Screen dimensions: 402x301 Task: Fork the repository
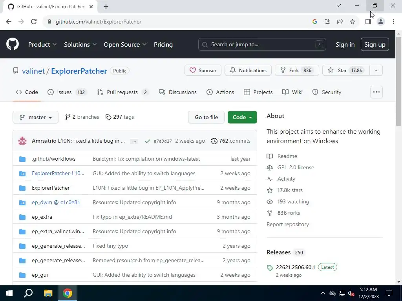(297, 71)
